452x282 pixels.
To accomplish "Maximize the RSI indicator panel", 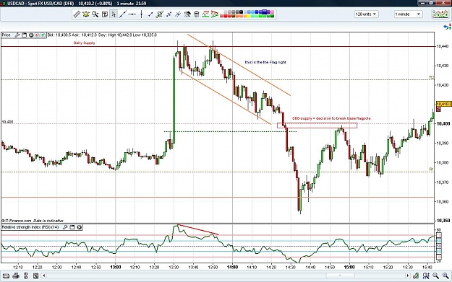I will 72,227.
